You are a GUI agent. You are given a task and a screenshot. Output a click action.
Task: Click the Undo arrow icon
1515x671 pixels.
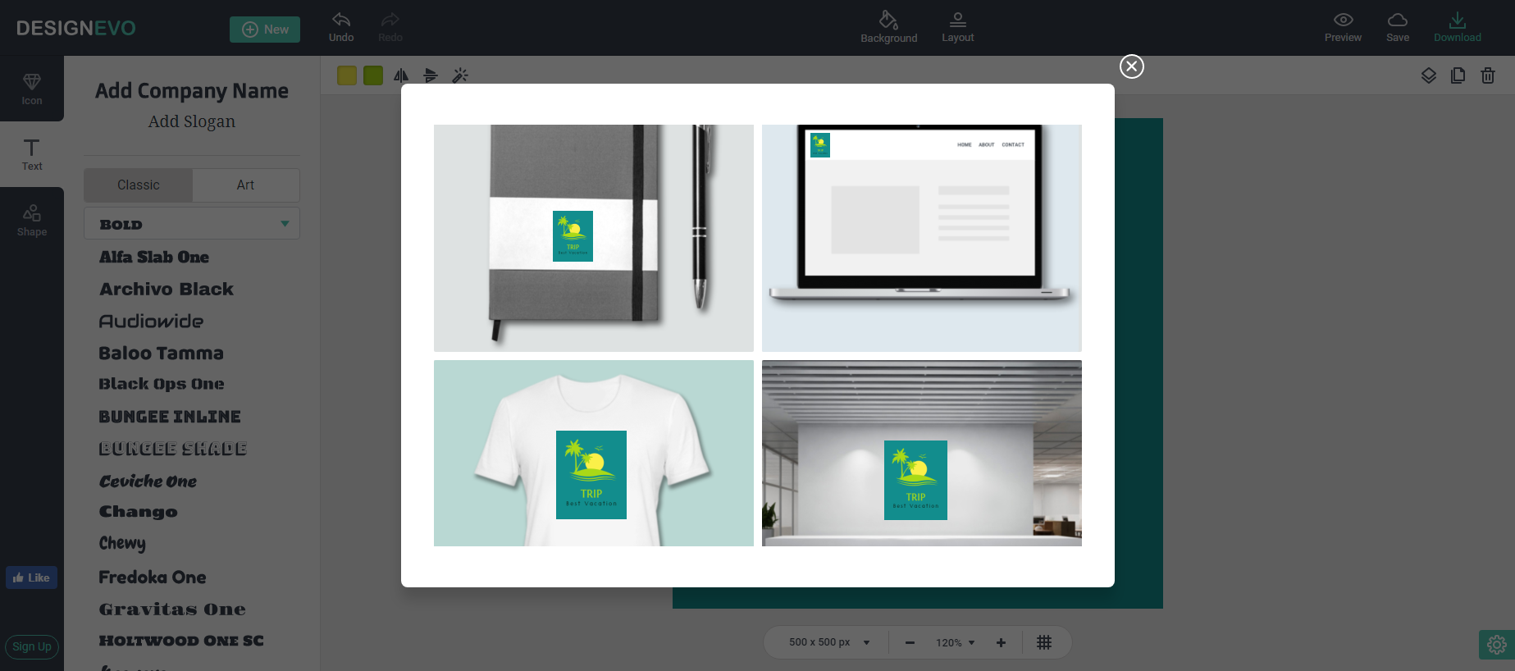tap(341, 21)
